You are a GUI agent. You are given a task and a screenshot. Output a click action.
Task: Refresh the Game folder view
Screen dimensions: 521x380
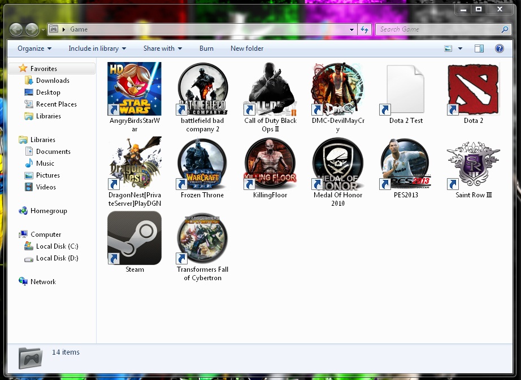364,29
